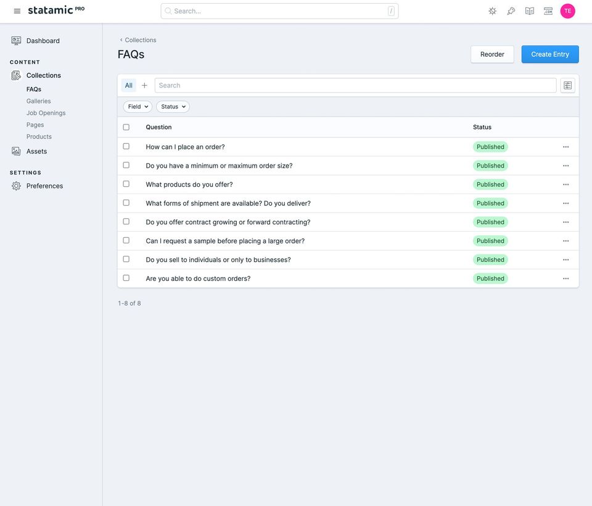Click the view site .com icon
This screenshot has height=506, width=592.
(548, 11)
